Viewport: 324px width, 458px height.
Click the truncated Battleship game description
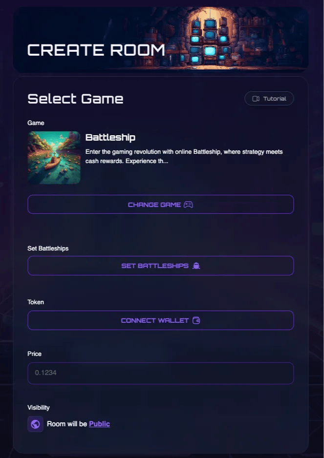(184, 156)
